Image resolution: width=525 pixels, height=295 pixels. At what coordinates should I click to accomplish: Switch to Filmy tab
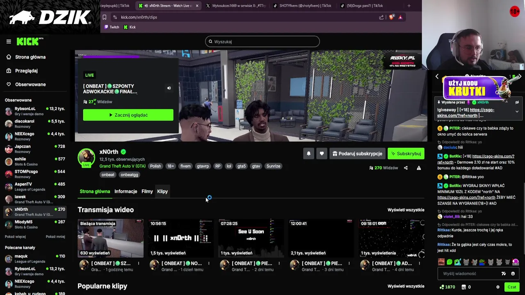(x=147, y=191)
